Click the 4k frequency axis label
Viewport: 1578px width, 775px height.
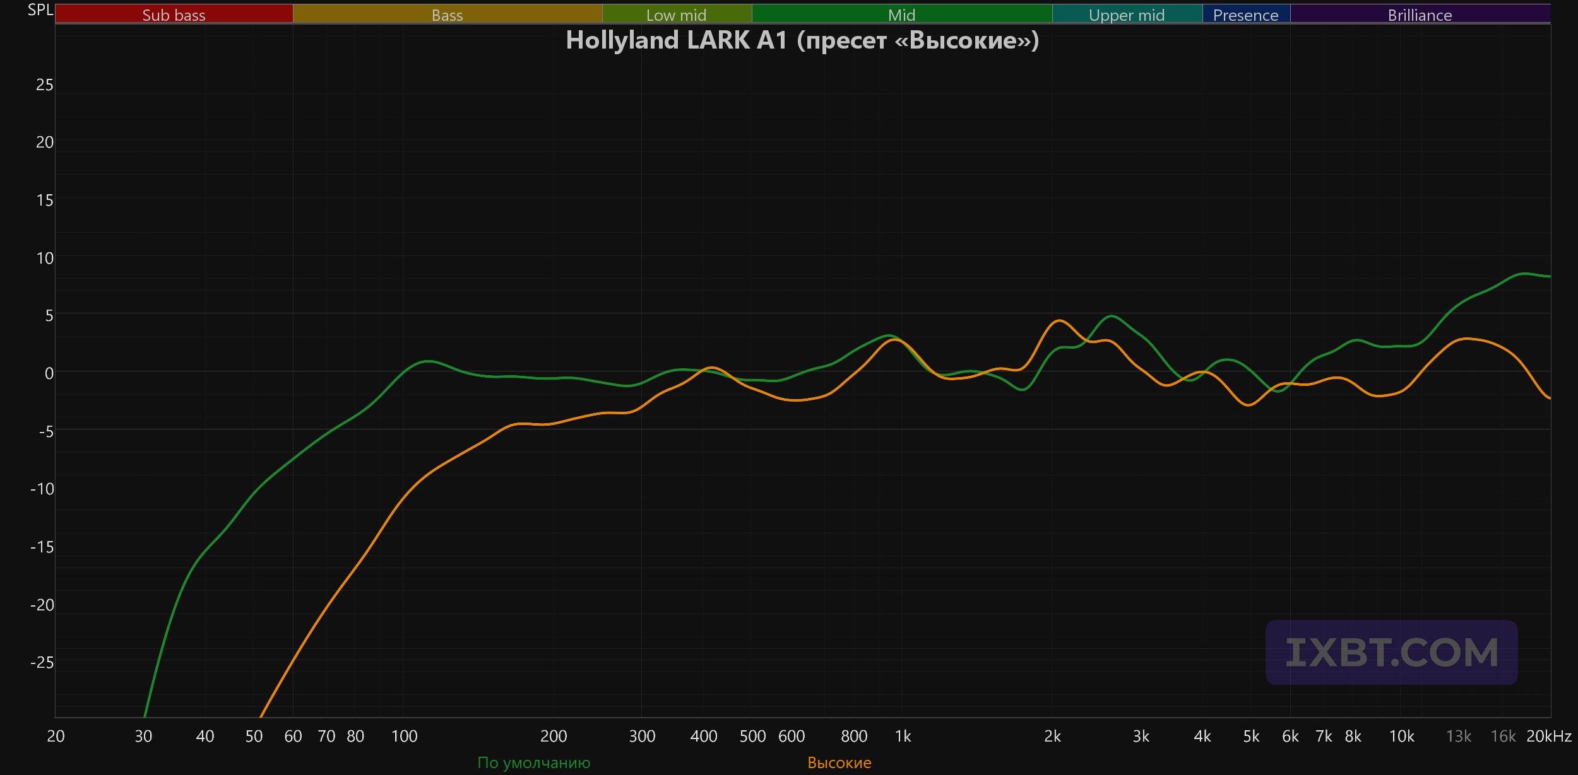[1202, 736]
